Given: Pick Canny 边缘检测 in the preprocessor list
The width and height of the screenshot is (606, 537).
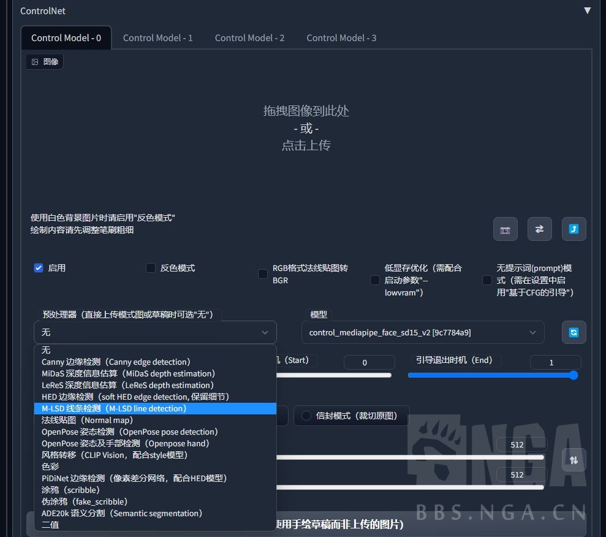Looking at the screenshot, I should (116, 362).
